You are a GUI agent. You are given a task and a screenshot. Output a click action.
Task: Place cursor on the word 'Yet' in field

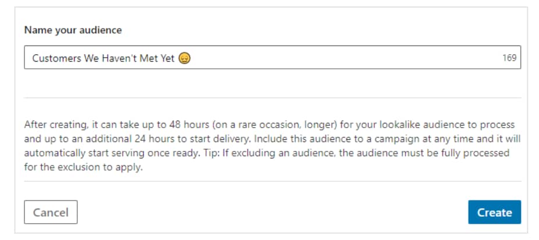(x=166, y=58)
